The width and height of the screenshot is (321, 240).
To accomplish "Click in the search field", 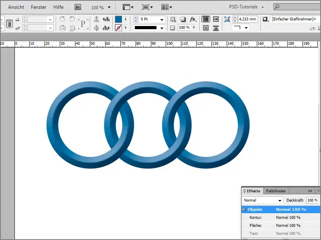I will click(297, 7).
